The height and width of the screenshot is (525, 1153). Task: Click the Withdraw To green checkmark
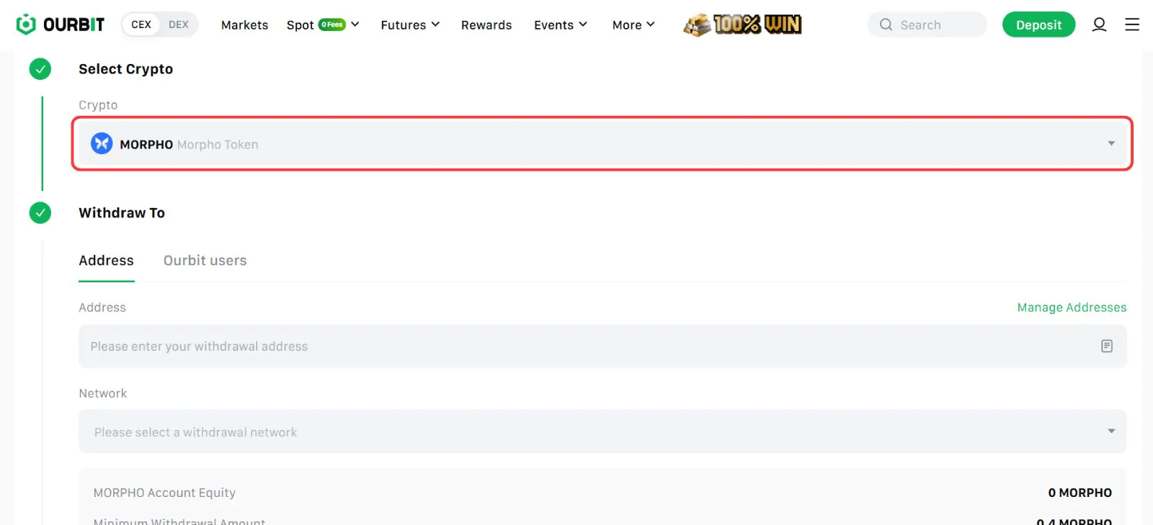(x=40, y=213)
